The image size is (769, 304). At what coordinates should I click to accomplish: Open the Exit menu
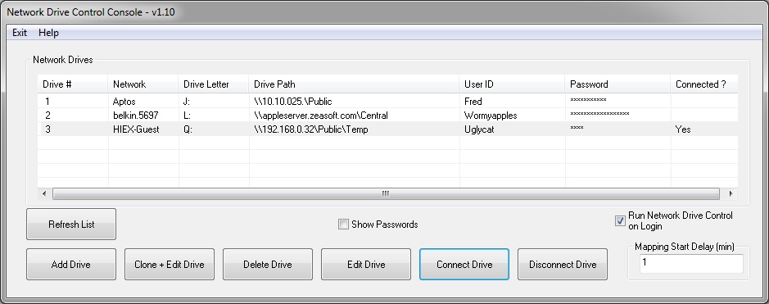coord(20,33)
